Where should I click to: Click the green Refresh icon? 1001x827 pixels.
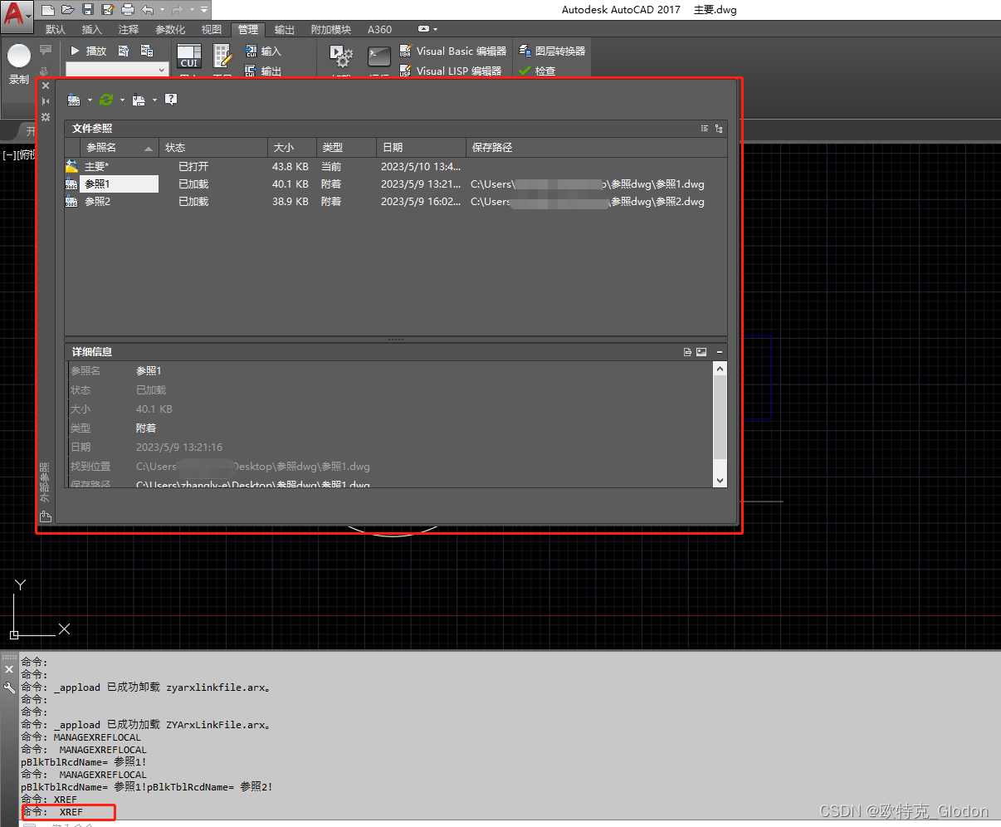point(106,100)
